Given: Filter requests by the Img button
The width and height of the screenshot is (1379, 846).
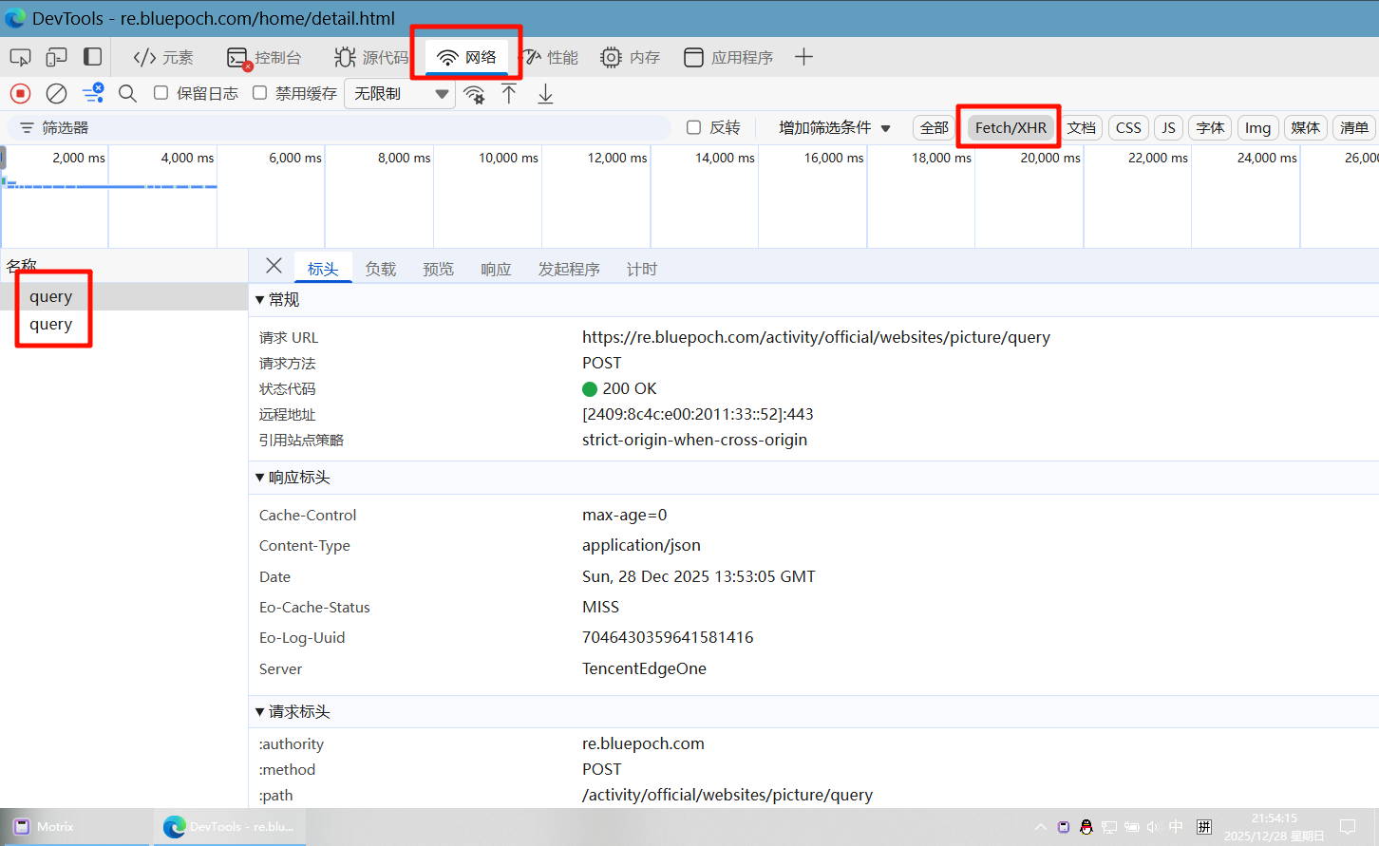Looking at the screenshot, I should pos(1257,127).
